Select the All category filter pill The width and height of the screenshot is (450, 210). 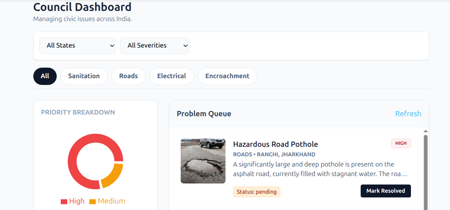45,76
